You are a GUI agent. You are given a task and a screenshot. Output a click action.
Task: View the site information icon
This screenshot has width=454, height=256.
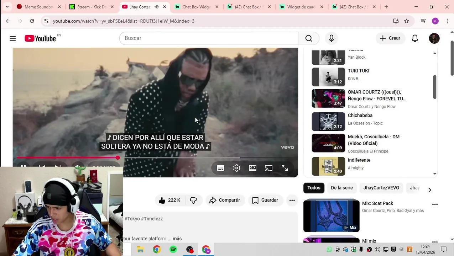tap(46, 21)
